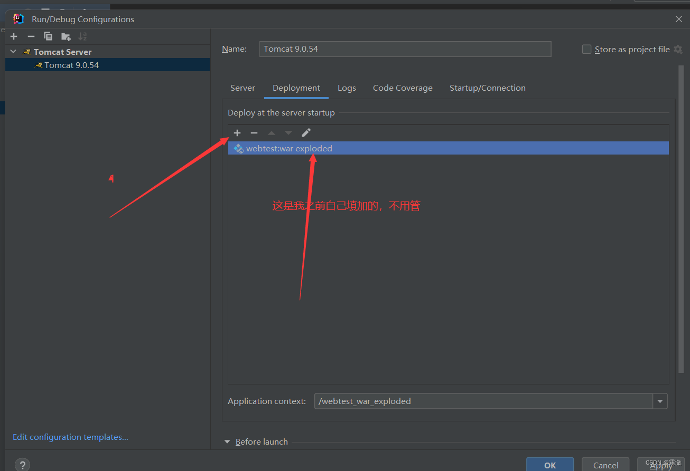
Task: Sort configurations alphabetically
Action: click(x=82, y=36)
